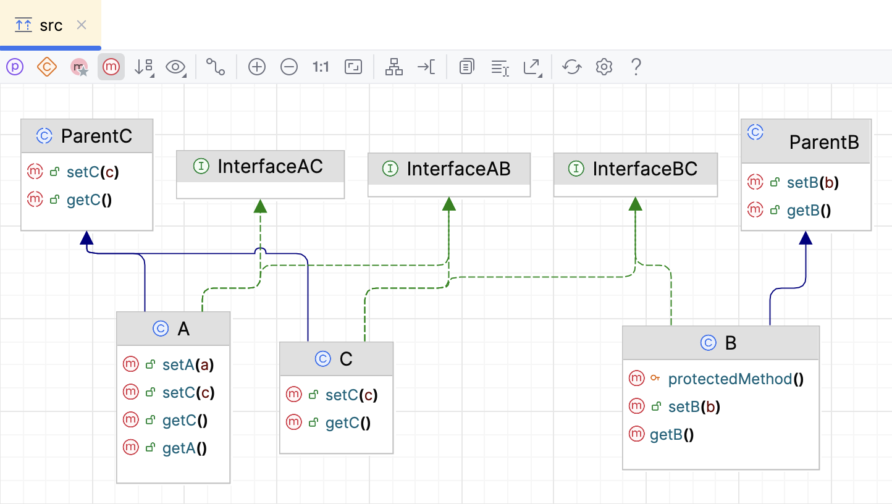Open diagram settings via gear icon

pos(604,67)
